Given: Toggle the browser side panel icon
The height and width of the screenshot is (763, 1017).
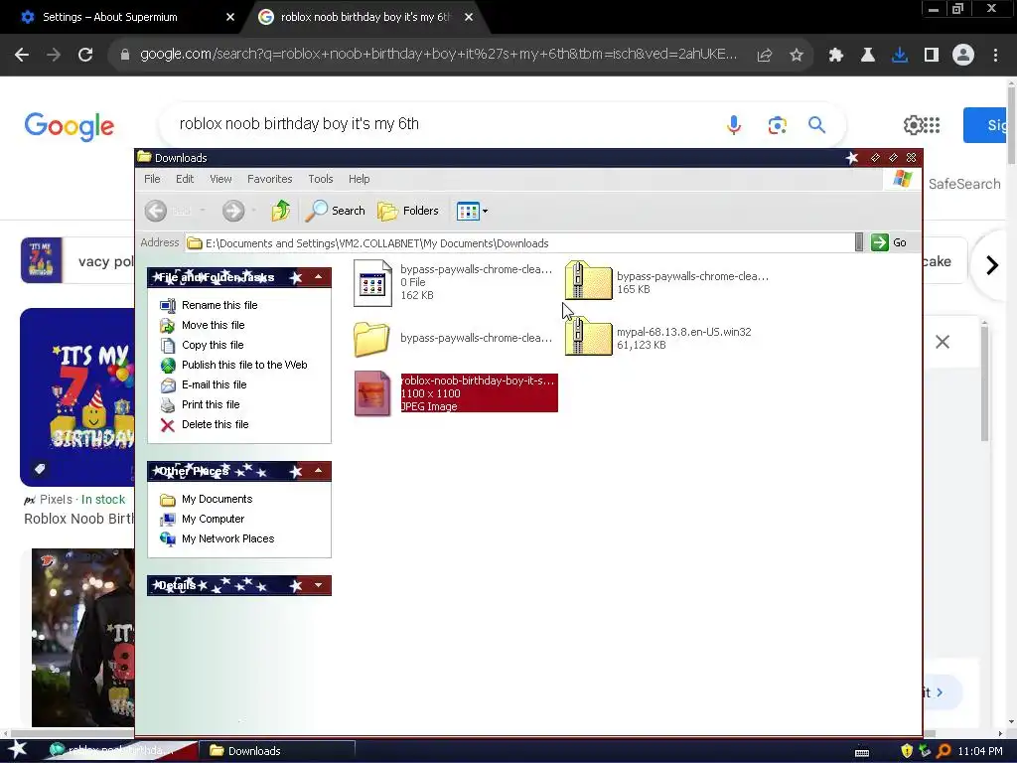Looking at the screenshot, I should coord(932,56).
